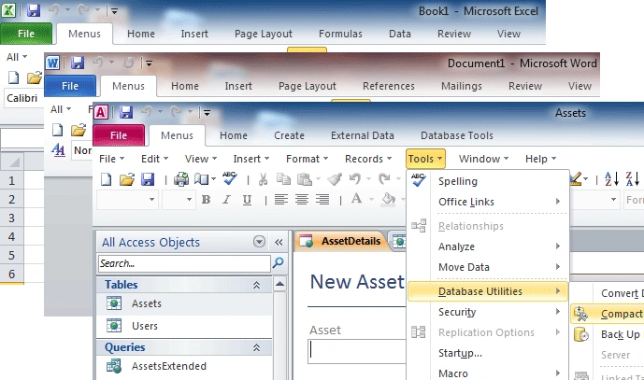Click the Cut scissors icon
Screen dimensions: 644x380
264,179
